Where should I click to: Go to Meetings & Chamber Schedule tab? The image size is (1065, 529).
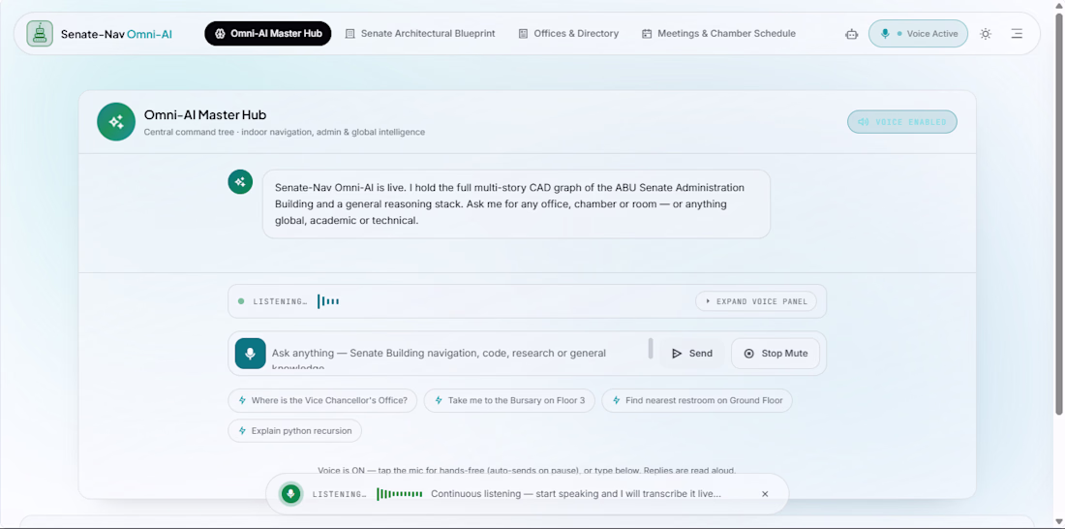[x=718, y=33]
